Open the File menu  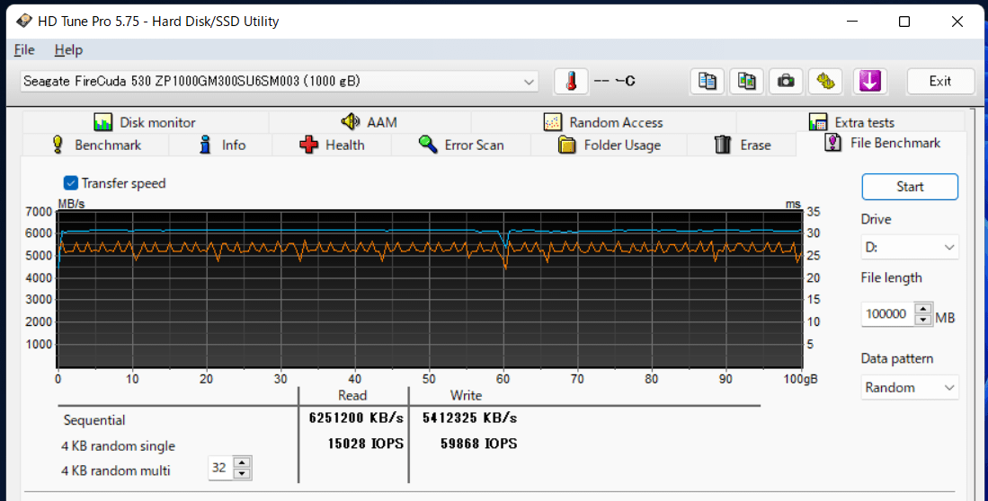point(24,49)
